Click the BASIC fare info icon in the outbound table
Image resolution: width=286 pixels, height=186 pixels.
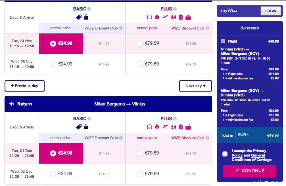pos(89,9)
